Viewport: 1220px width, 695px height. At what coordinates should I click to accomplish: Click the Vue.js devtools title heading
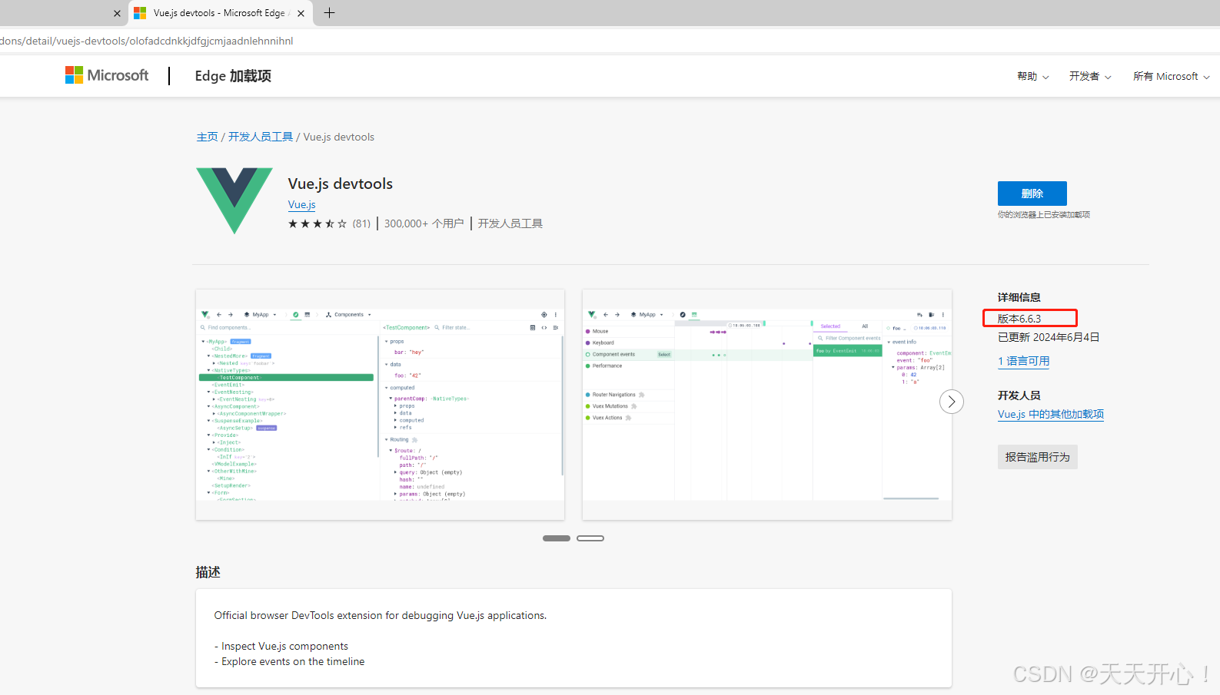341,184
